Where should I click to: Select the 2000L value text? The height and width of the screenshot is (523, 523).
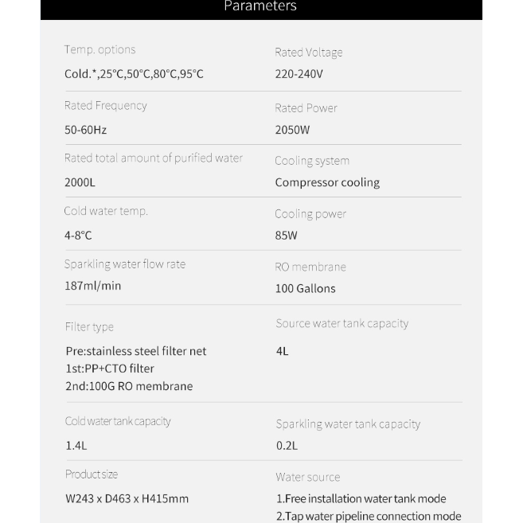click(80, 181)
